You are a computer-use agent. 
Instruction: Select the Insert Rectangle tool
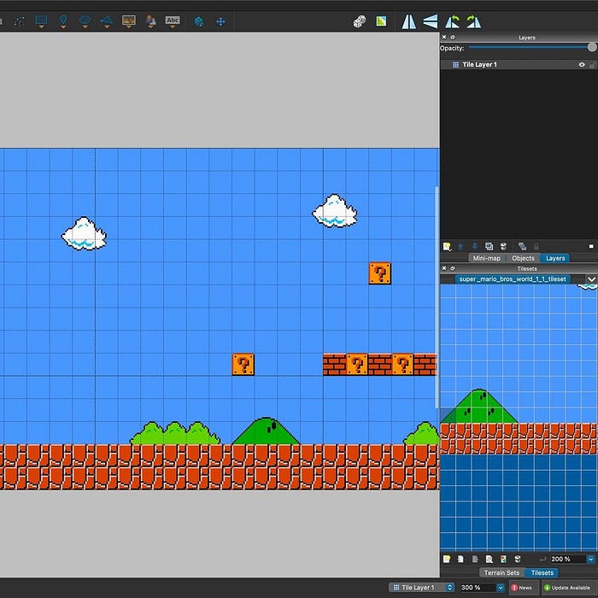click(41, 21)
